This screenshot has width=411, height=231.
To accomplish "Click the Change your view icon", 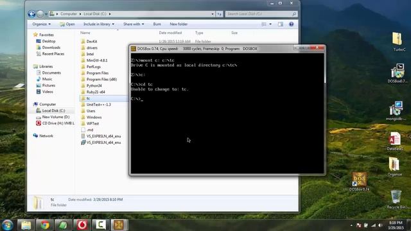I will click(x=264, y=24).
